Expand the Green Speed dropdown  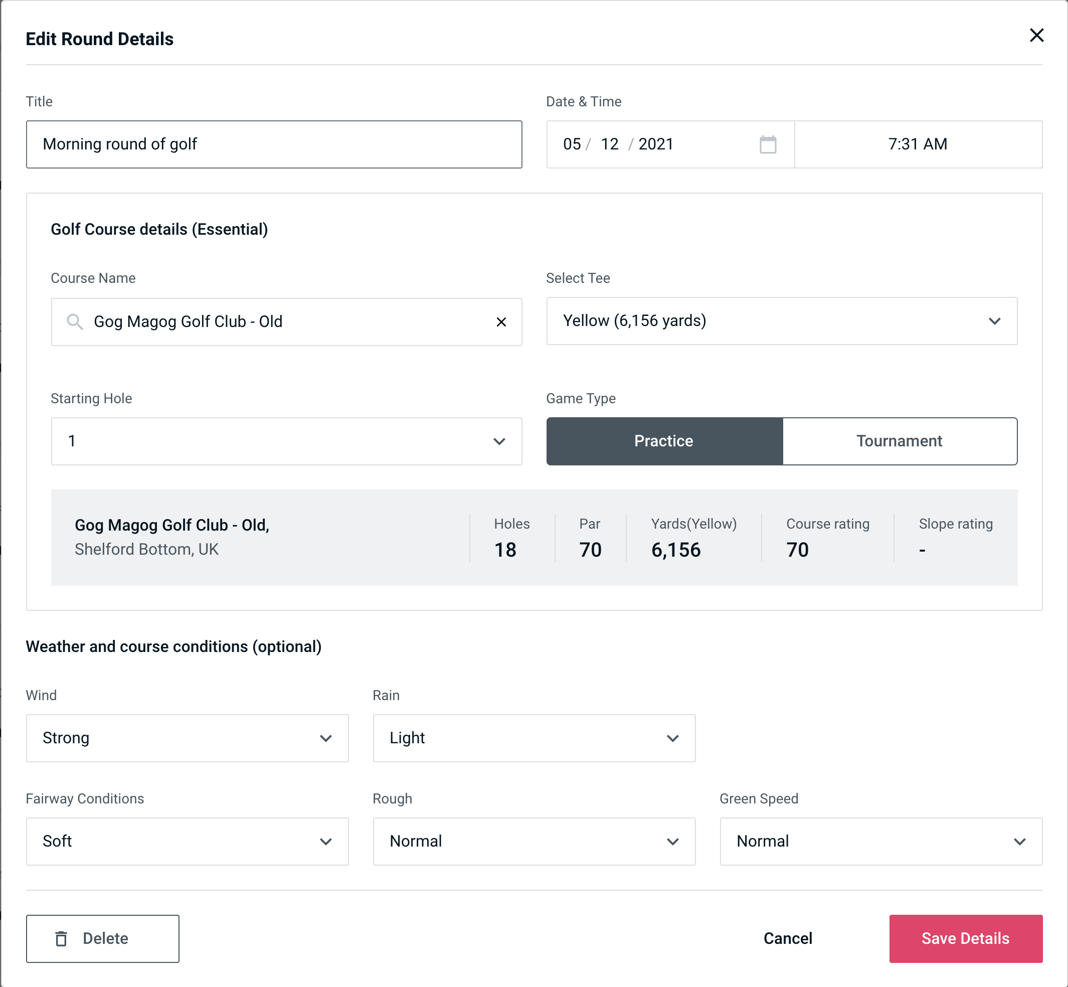[x=880, y=841]
